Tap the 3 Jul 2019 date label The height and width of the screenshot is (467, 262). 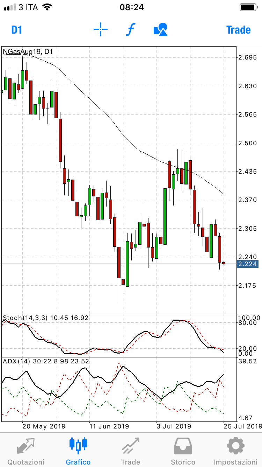pyautogui.click(x=174, y=426)
